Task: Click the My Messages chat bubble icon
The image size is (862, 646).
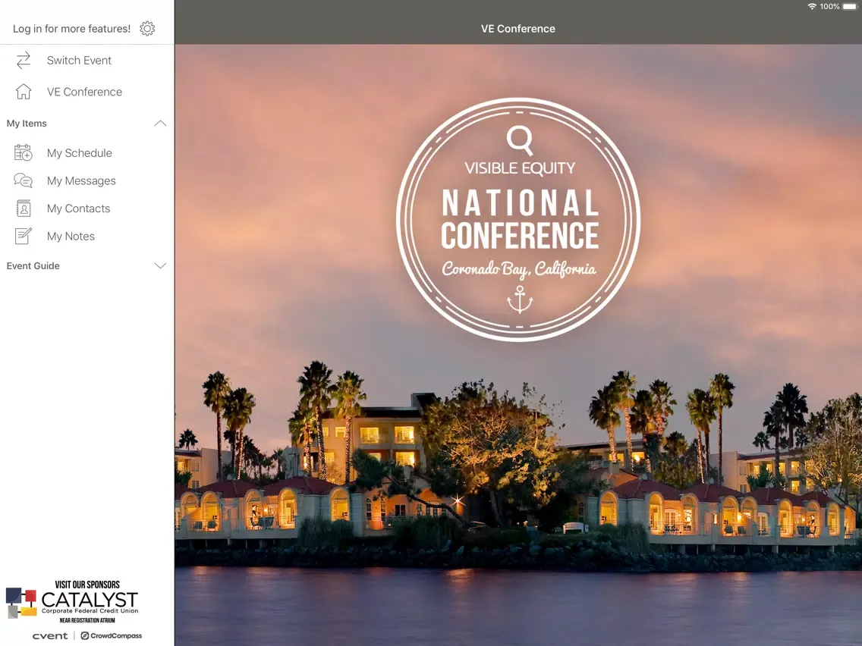Action: (23, 180)
